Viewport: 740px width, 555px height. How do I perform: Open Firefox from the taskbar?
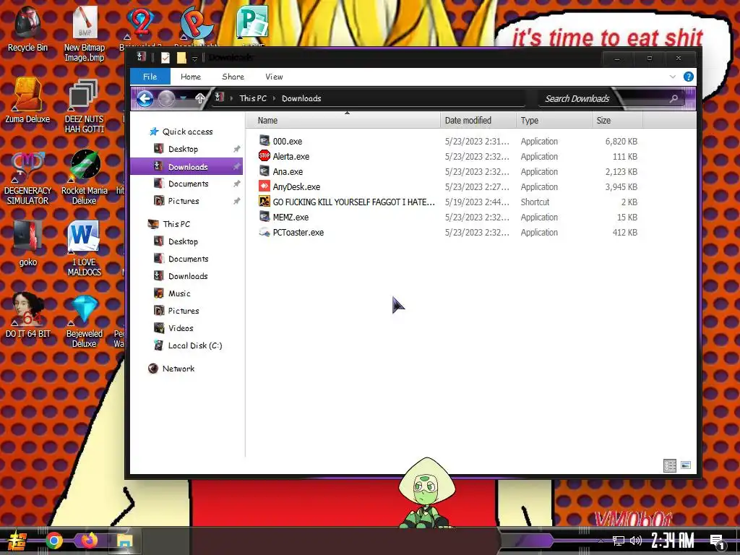pyautogui.click(x=89, y=541)
